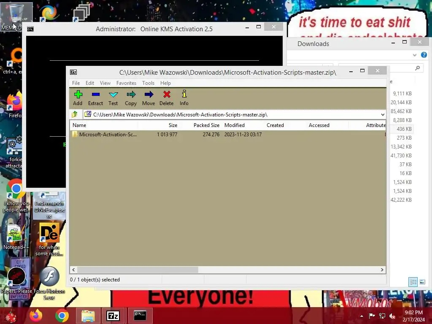Click the folder icon of Microsoft-Activation-Sc...

[x=75, y=135]
